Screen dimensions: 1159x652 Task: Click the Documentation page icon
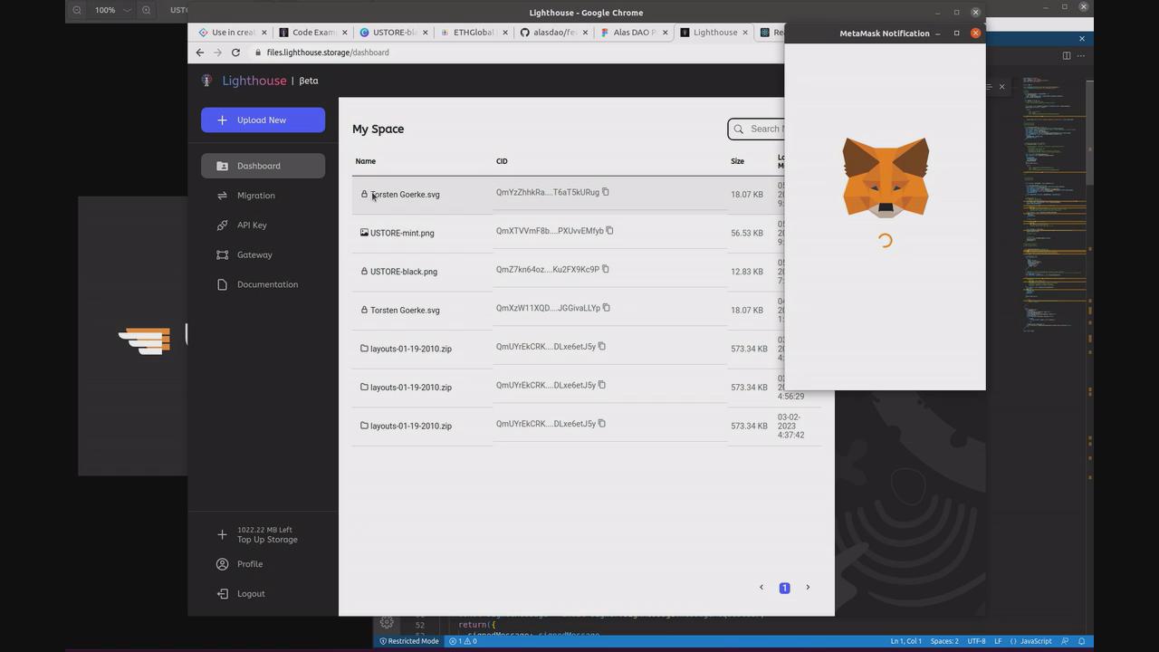point(222,284)
